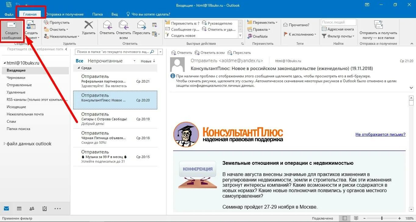This screenshot has width=416, height=222.
Task: Click Отправить и получить почту — все папки
Action: 378,30
